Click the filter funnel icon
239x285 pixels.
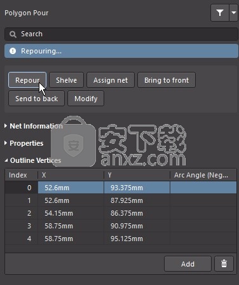coord(220,13)
